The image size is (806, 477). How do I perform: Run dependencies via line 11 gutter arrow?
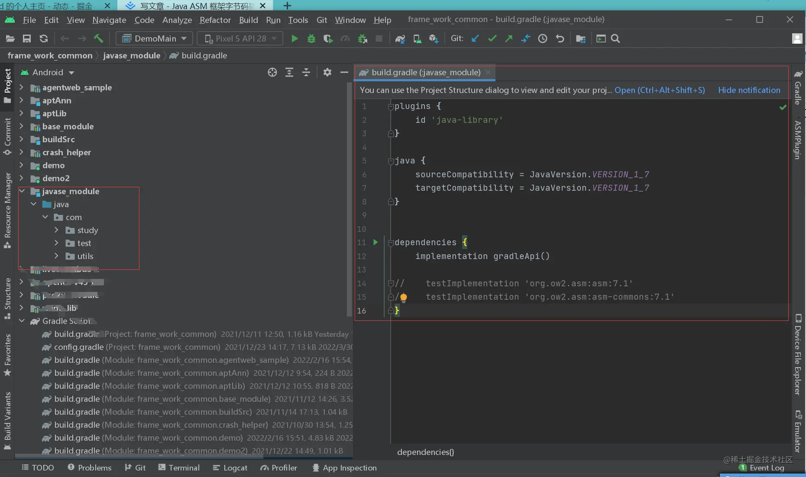[375, 243]
